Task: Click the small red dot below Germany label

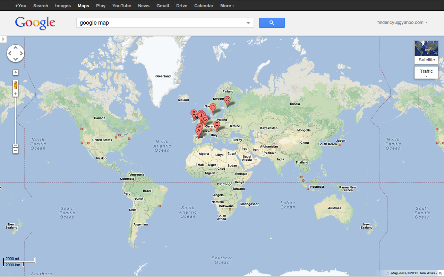Action: pos(211,130)
